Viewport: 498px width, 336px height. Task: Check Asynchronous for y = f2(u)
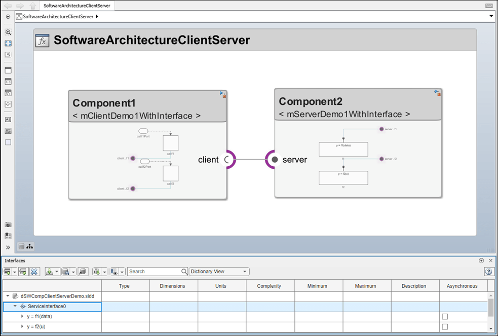coord(444,326)
